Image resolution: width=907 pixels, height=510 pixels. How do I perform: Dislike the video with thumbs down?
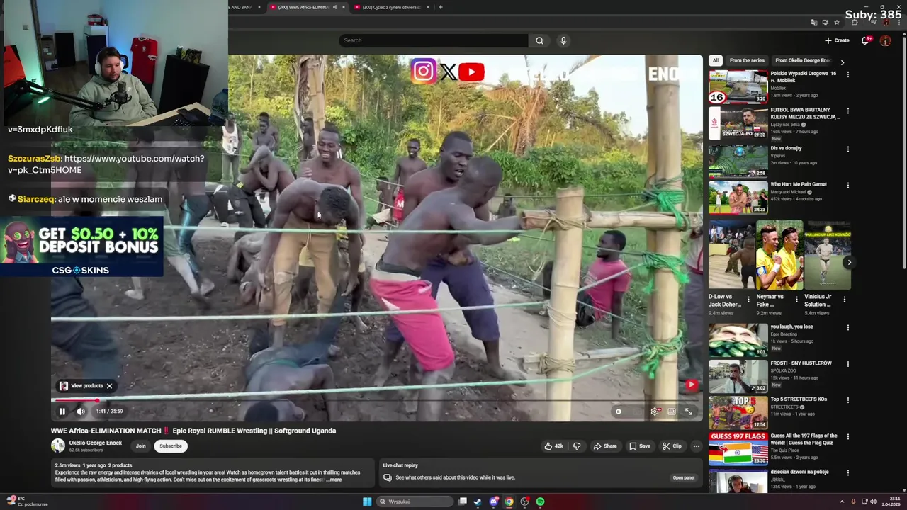pos(577,446)
